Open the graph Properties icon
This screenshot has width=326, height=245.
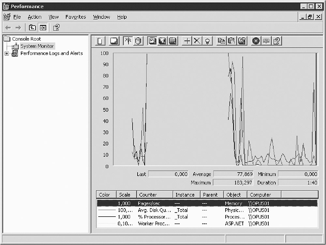point(242,41)
